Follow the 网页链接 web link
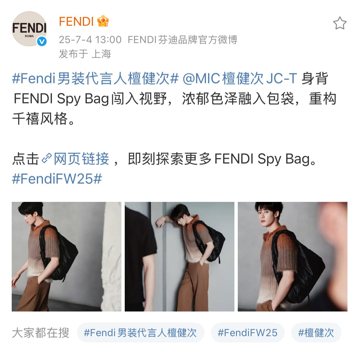Image resolution: width=360 pixels, height=343 pixels. pyautogui.click(x=81, y=159)
